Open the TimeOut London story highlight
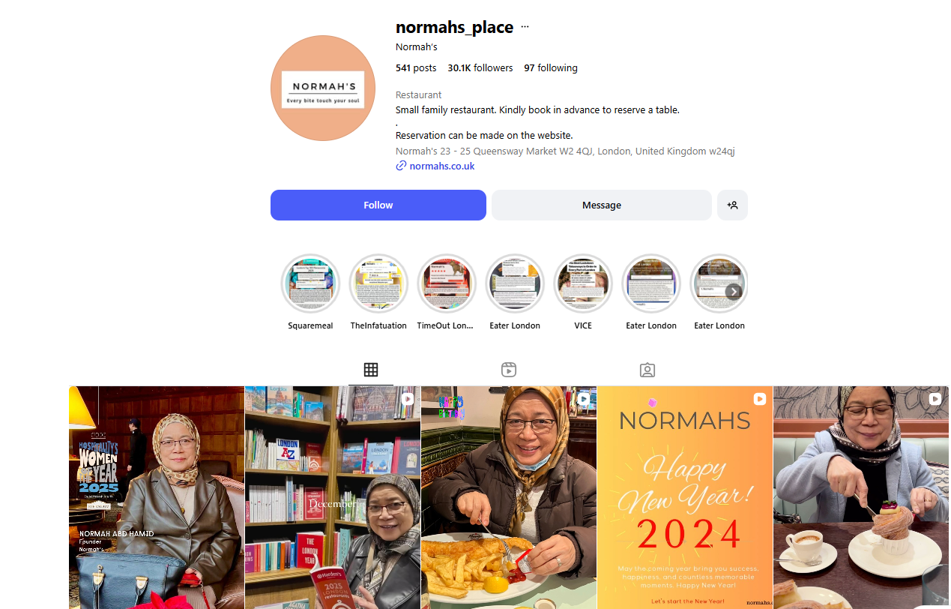 click(447, 283)
